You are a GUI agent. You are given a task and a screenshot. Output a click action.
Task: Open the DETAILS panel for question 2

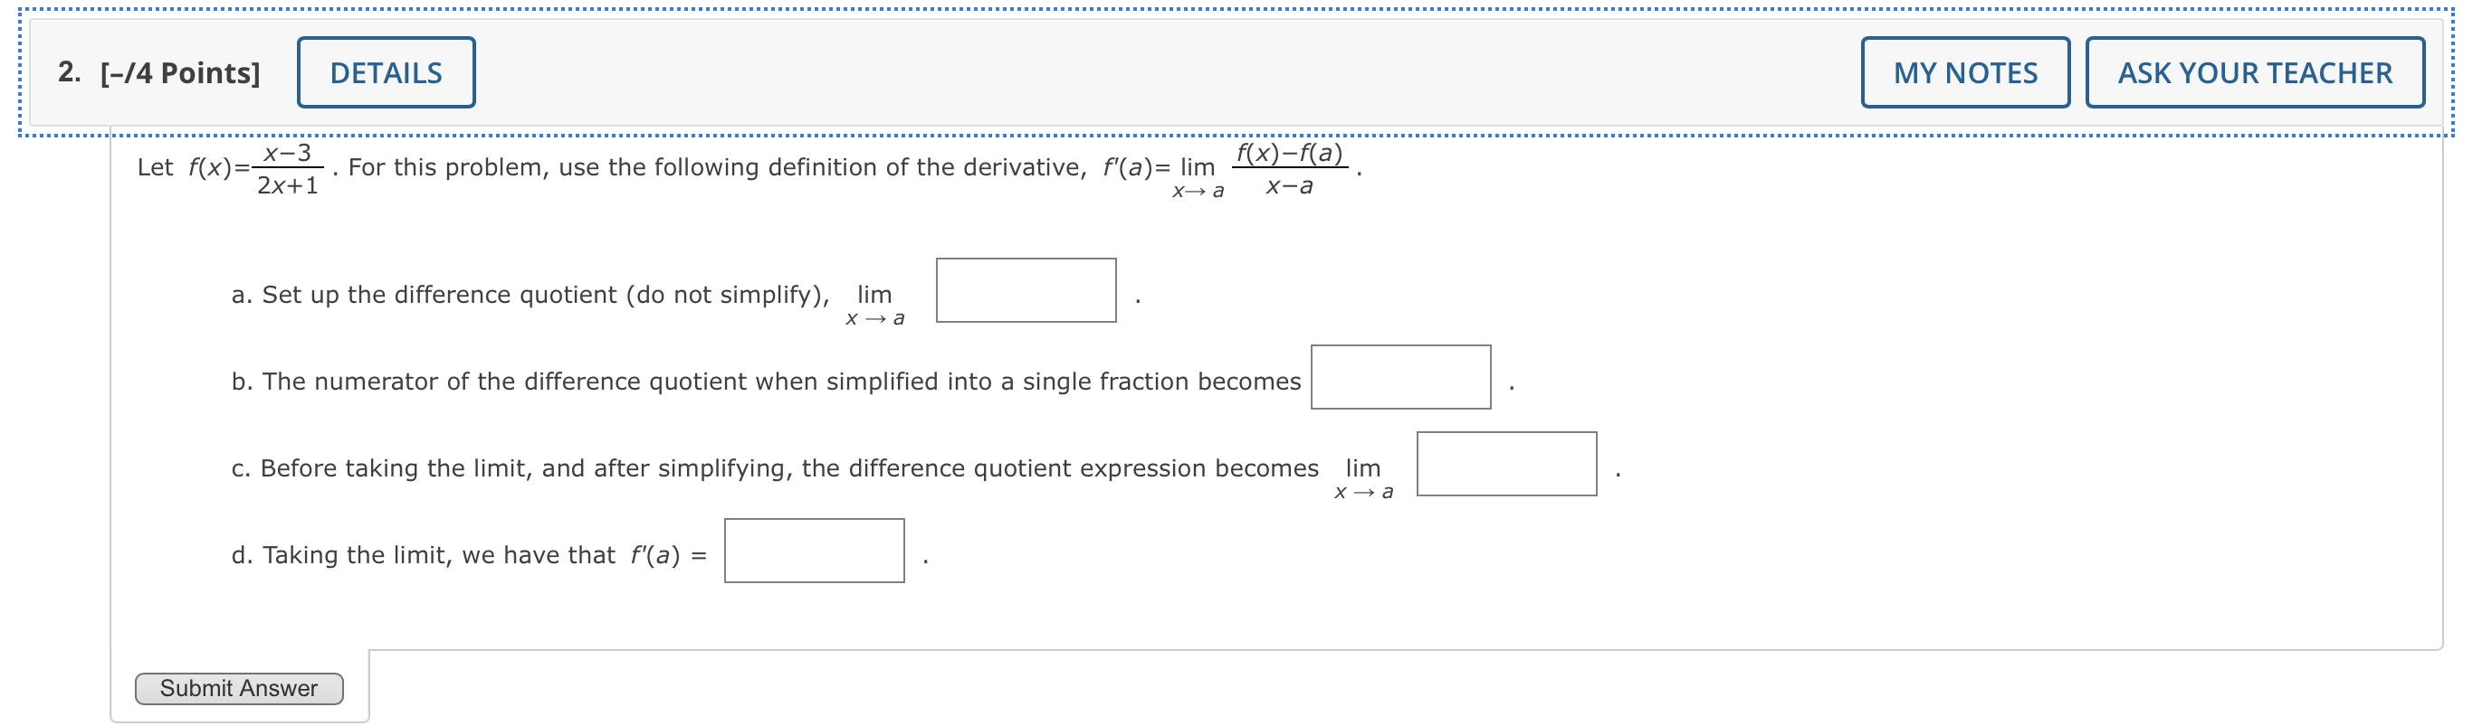386,71
